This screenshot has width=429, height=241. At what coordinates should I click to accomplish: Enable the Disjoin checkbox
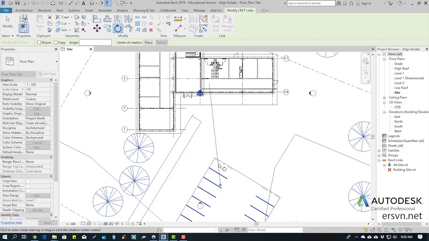(39, 43)
